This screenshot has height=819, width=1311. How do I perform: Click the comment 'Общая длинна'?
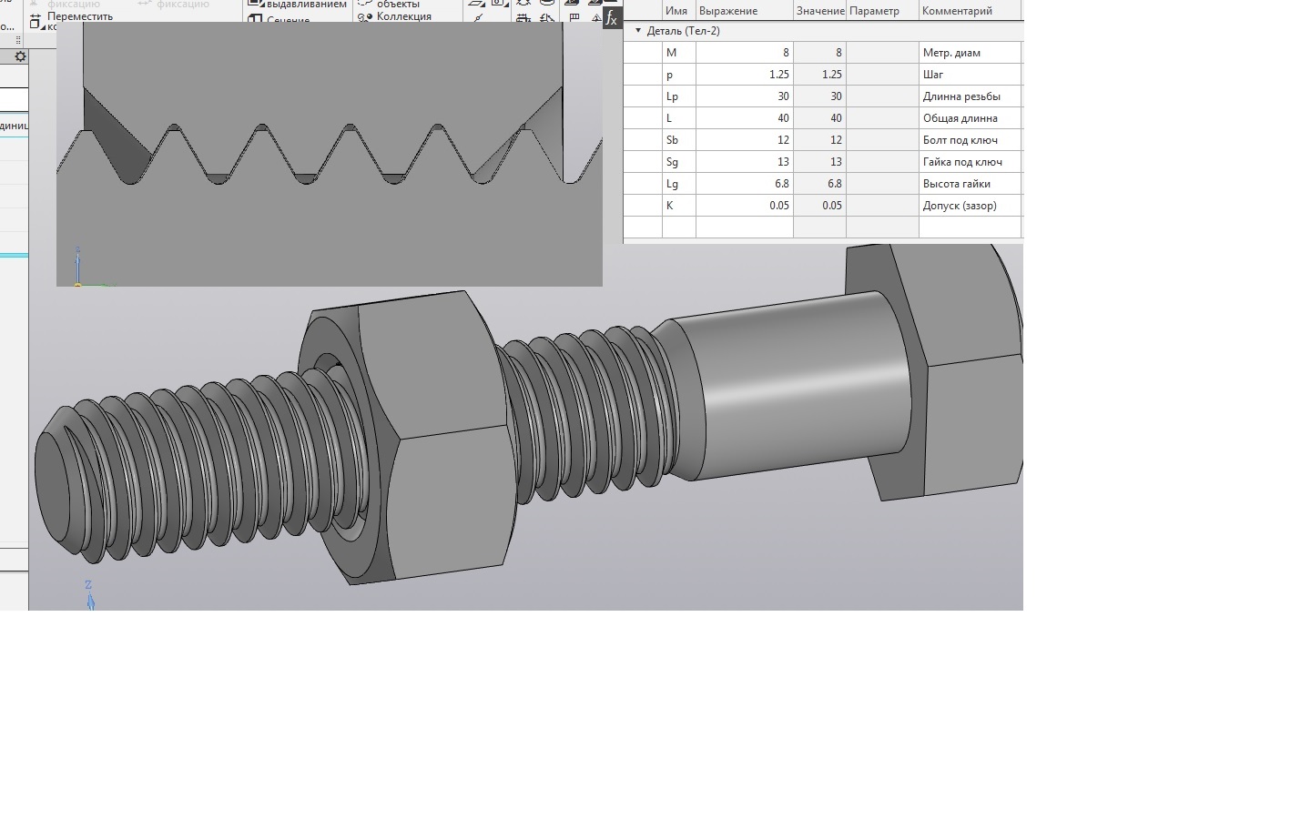pos(960,118)
